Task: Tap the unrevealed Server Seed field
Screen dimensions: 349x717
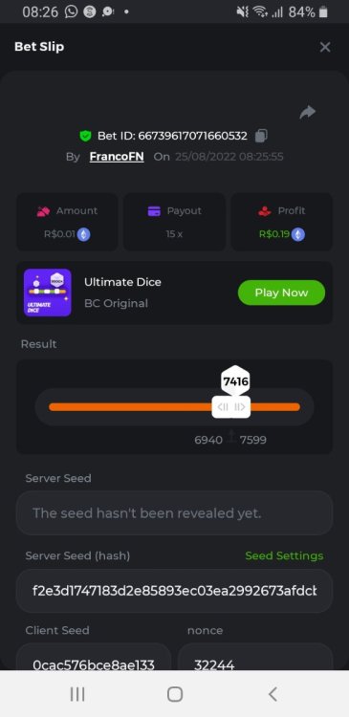Action: click(x=174, y=513)
